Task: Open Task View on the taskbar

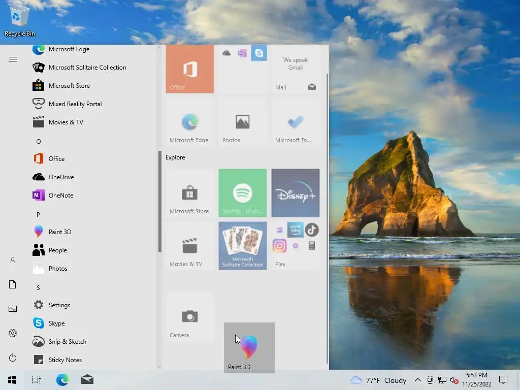Action: pos(37,380)
